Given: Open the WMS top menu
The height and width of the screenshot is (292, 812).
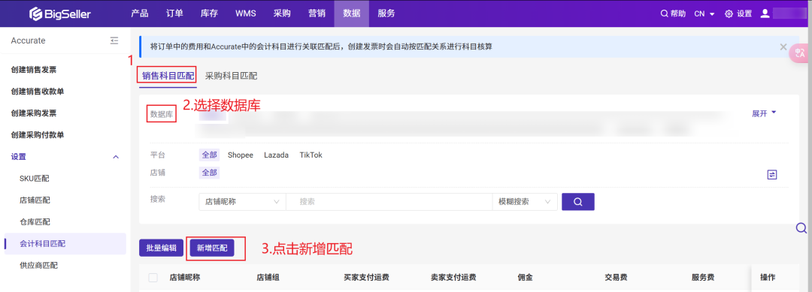Looking at the screenshot, I should pos(245,14).
